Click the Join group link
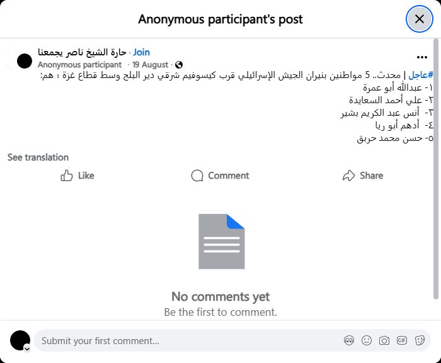 point(142,52)
